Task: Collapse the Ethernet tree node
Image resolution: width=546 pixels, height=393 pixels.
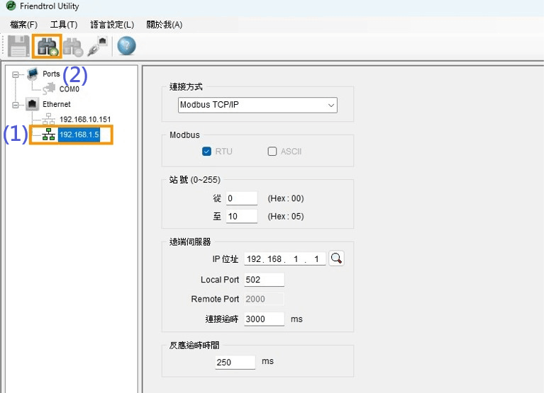Action: click(16, 105)
